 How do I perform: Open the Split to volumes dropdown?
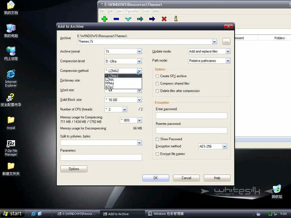(139, 143)
